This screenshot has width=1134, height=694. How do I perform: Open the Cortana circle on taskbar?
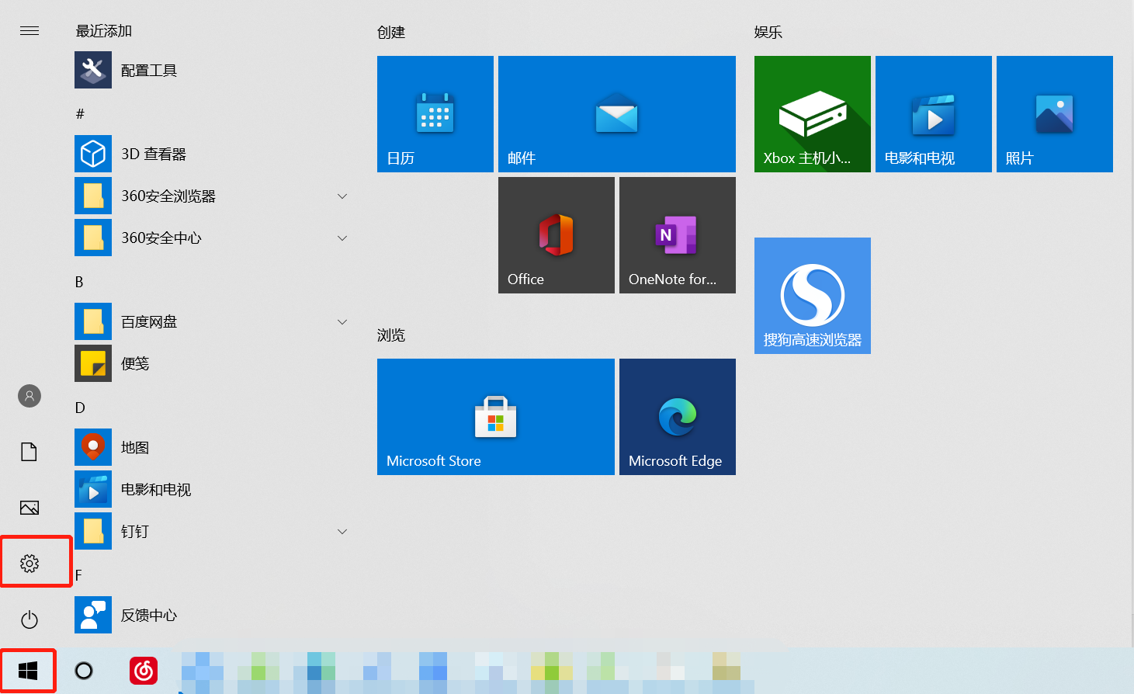tap(84, 671)
